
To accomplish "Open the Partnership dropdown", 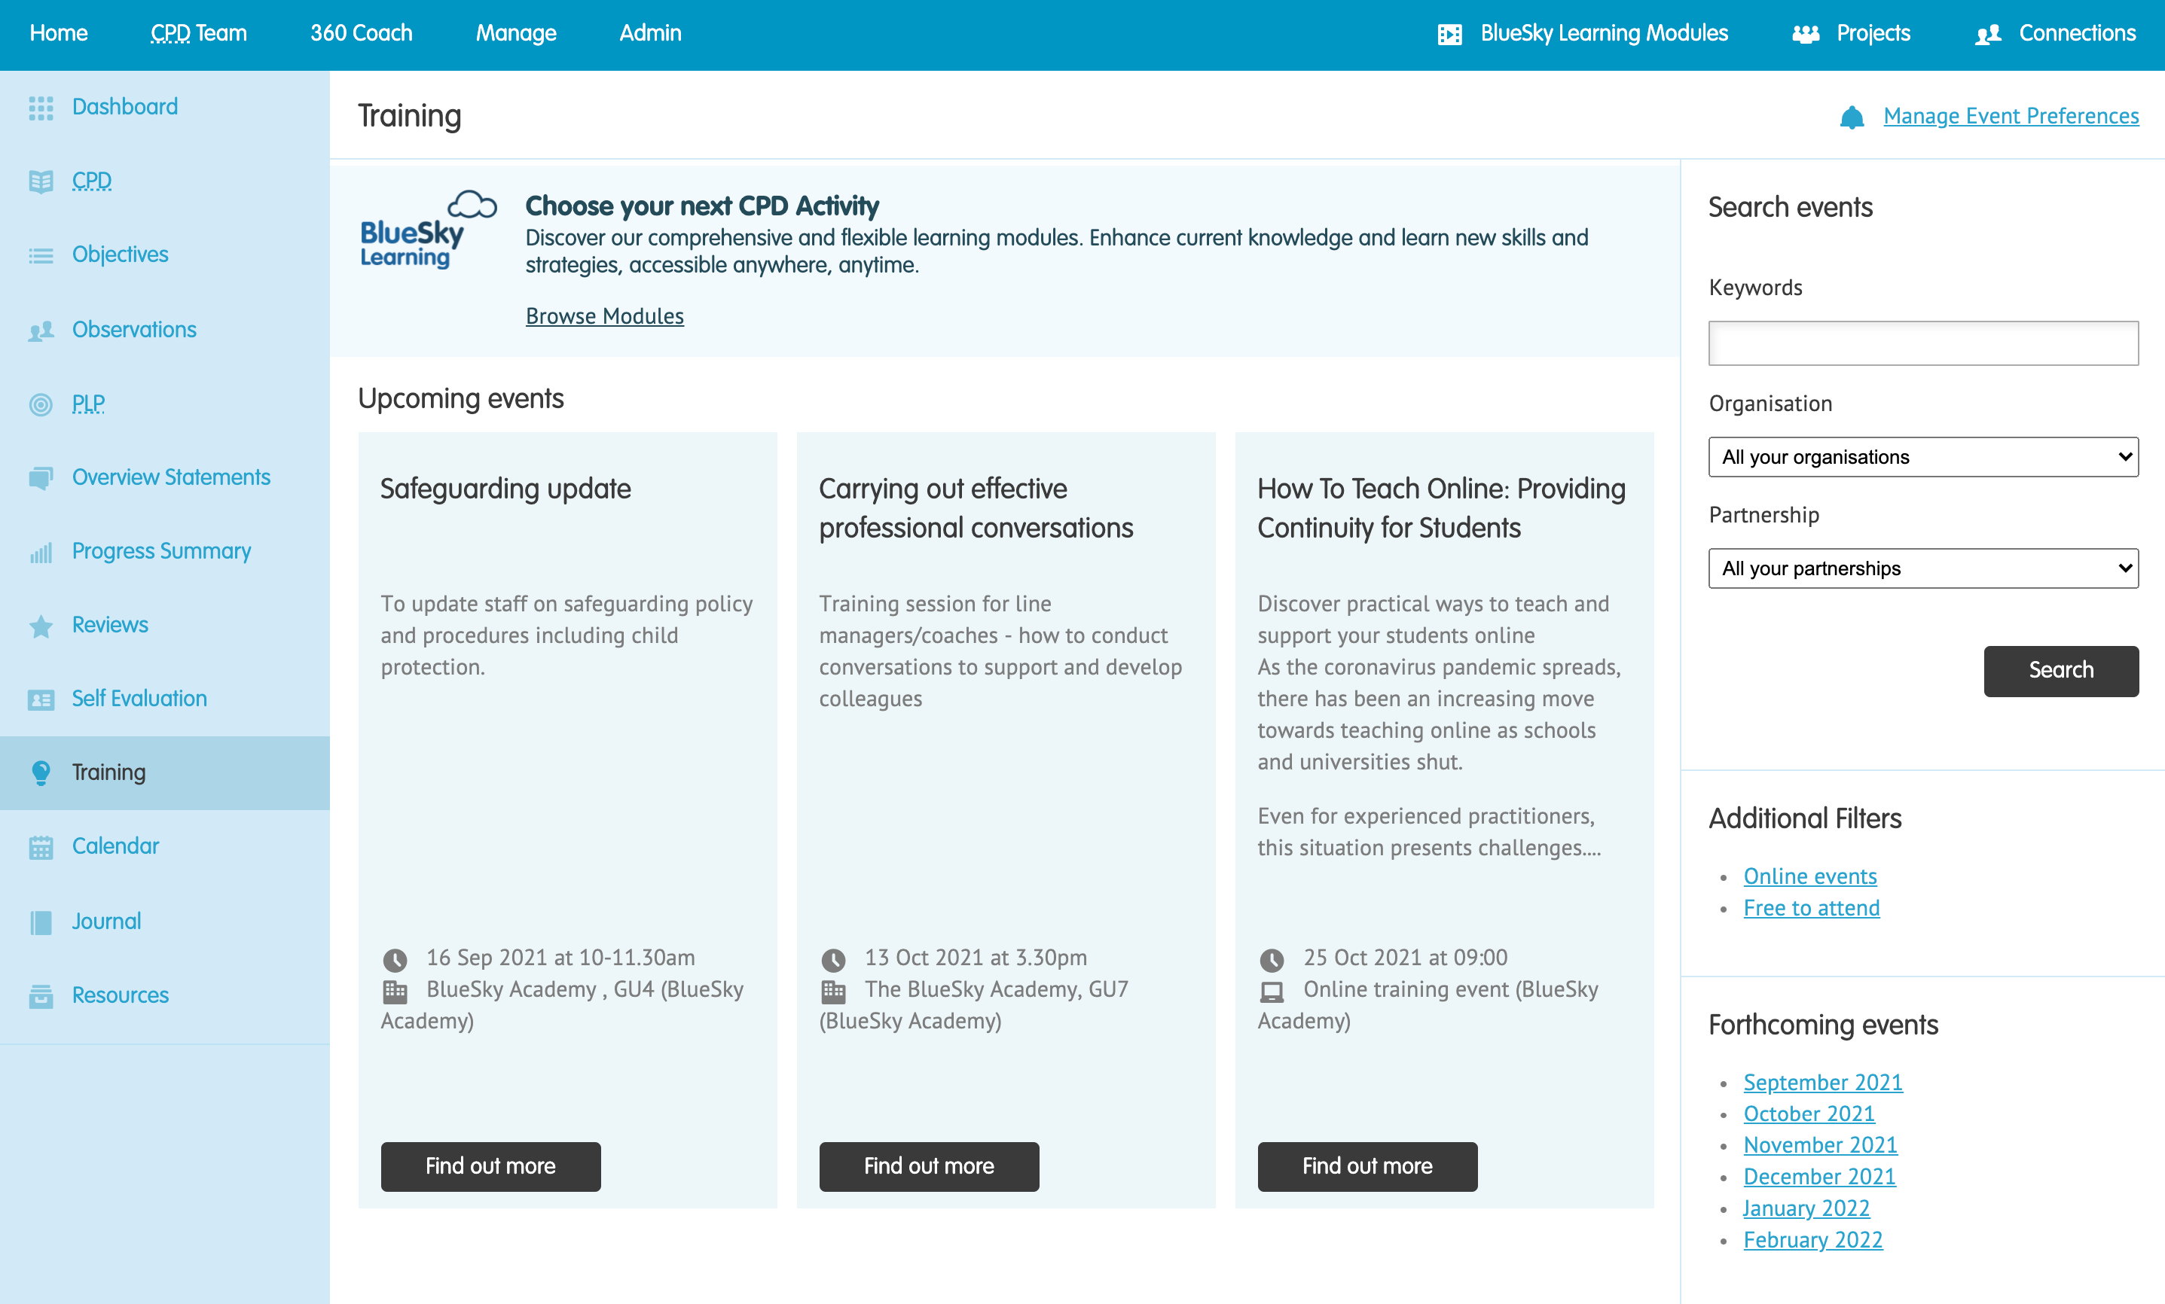I will coord(1923,568).
